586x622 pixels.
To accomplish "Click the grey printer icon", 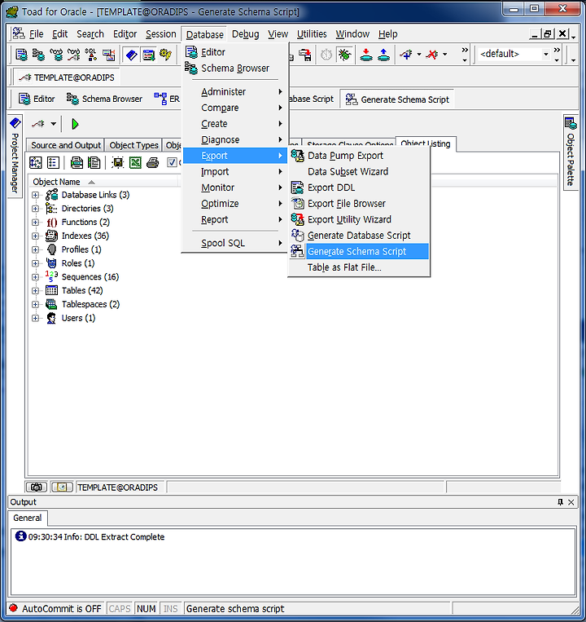I will click(x=152, y=163).
